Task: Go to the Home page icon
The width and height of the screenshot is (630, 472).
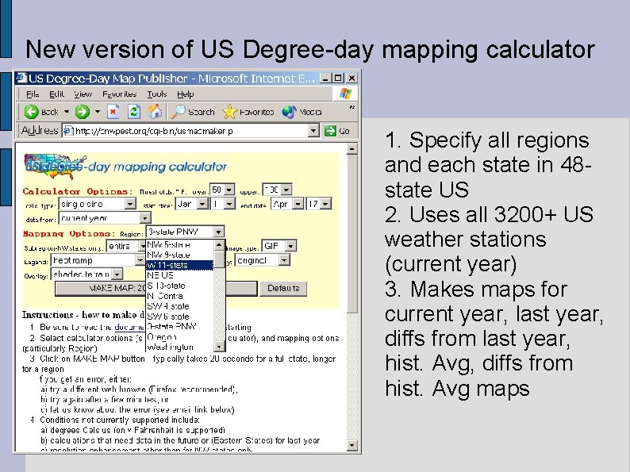Action: coord(155,112)
